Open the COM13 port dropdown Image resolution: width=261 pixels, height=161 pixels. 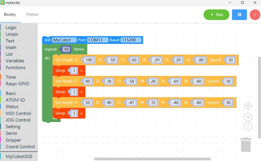[97, 40]
